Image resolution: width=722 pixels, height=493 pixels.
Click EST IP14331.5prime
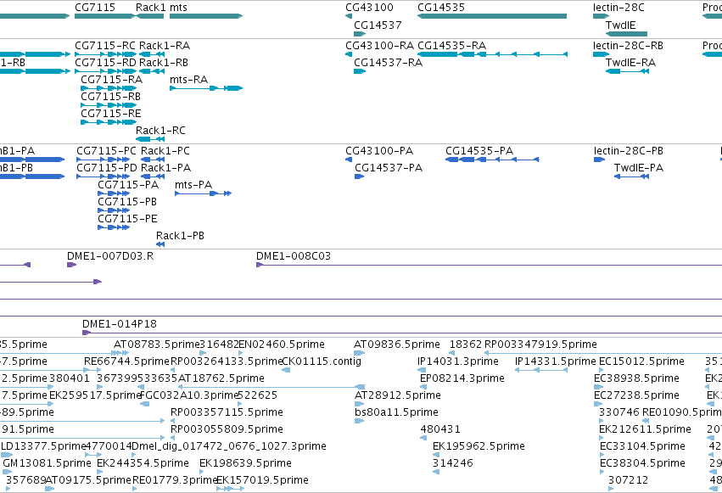(556, 361)
